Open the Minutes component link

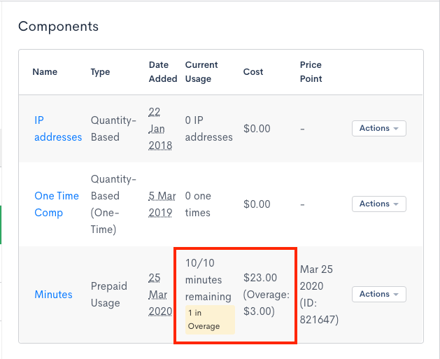pos(53,295)
